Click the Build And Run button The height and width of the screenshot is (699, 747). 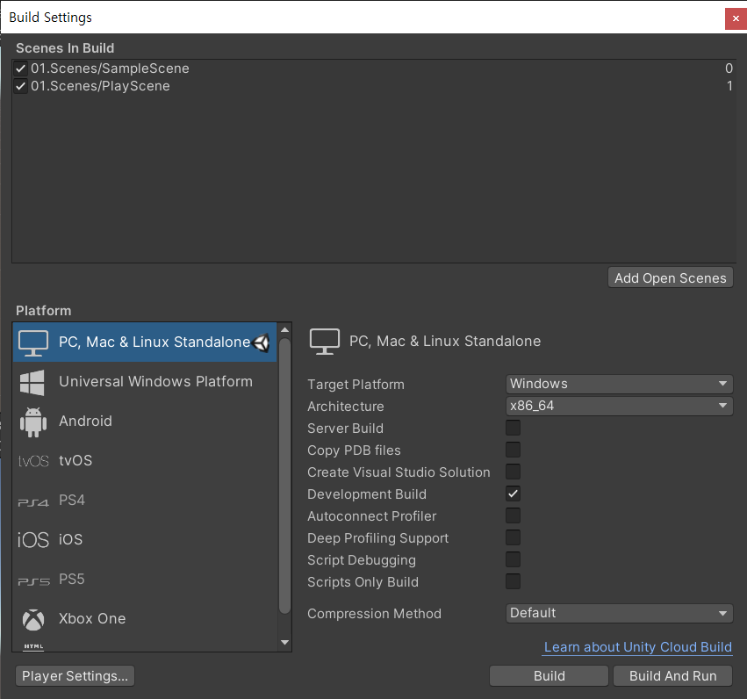(x=672, y=675)
